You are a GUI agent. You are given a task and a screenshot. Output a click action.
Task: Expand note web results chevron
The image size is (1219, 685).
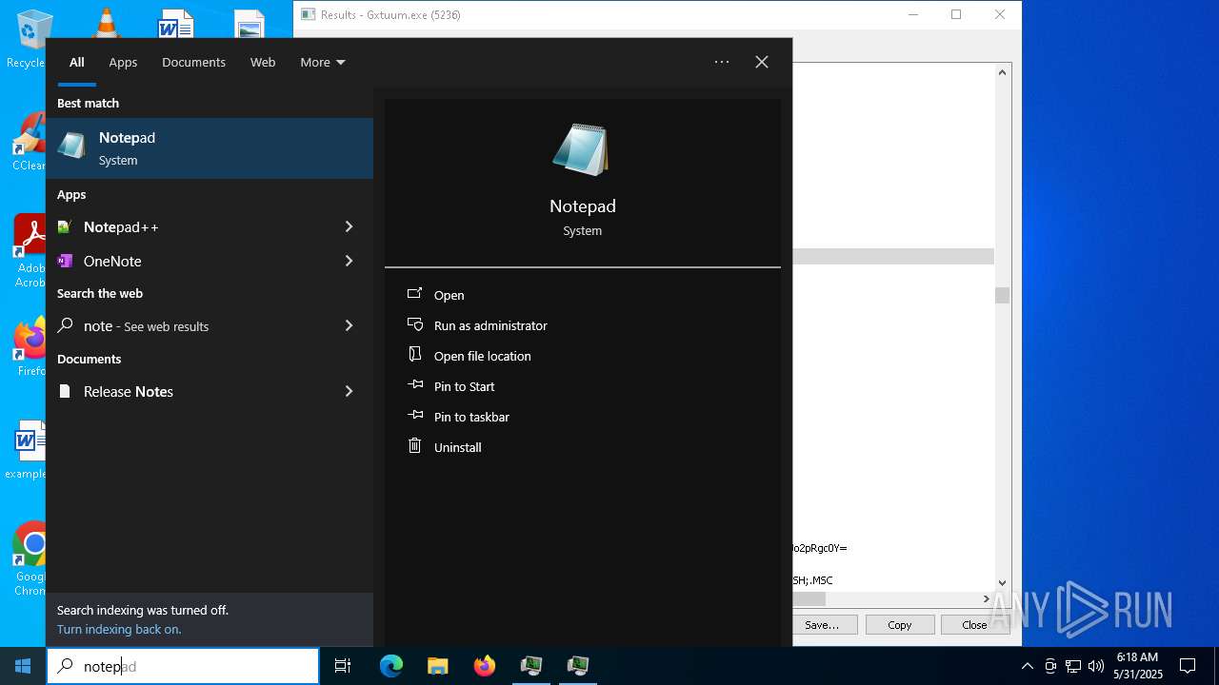349,325
